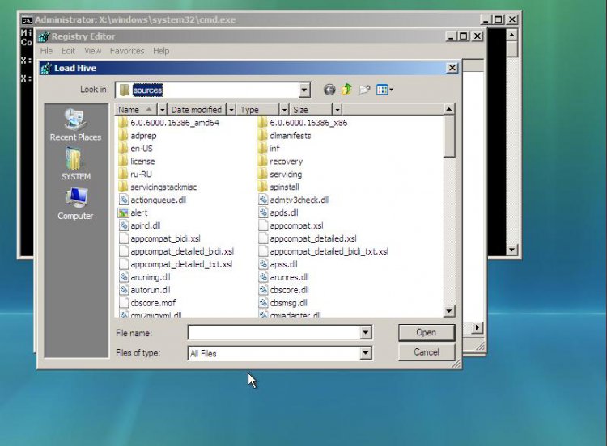Sort files by Date modified column
Image resolution: width=607 pixels, height=446 pixels.
197,110
